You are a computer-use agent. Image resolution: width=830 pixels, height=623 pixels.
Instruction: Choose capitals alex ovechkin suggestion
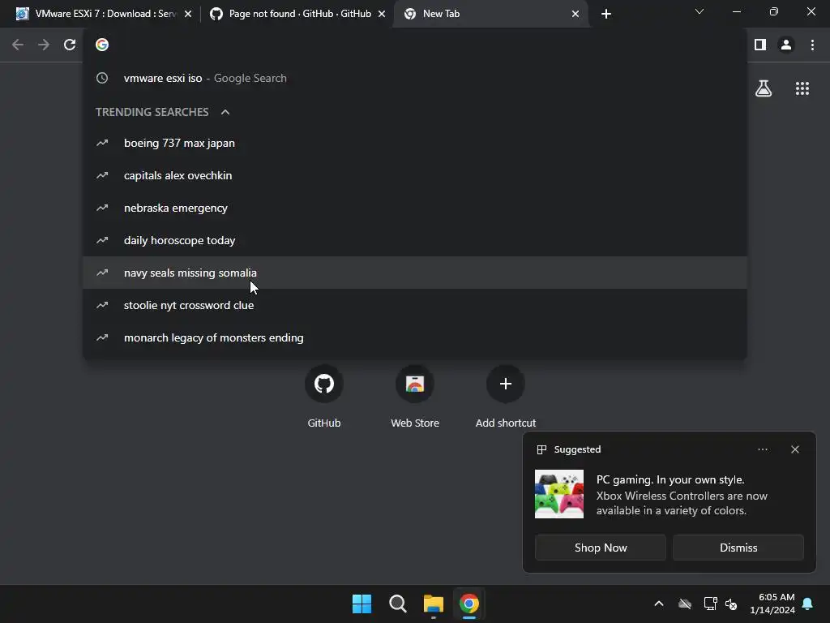pyautogui.click(x=415, y=175)
